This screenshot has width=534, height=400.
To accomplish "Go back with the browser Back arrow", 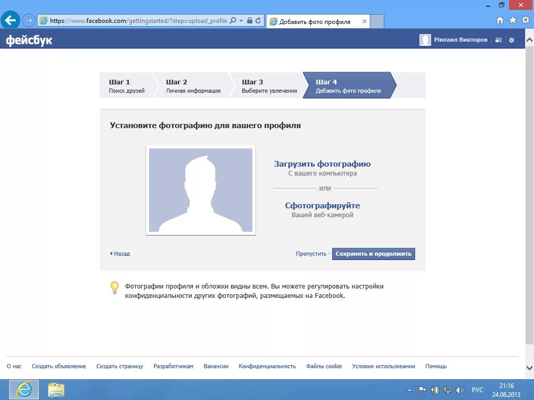I will point(10,20).
